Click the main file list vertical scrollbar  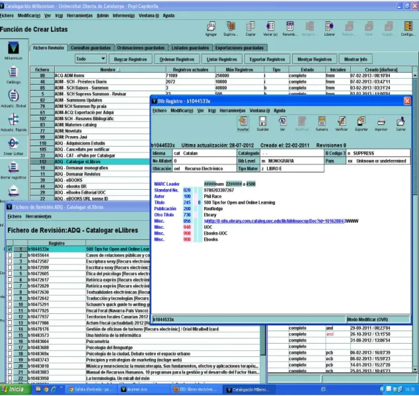[x=415, y=136]
